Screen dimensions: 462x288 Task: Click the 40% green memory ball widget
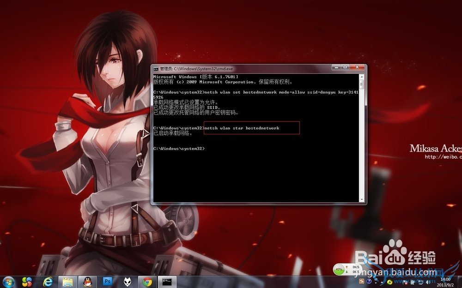[339, 269]
